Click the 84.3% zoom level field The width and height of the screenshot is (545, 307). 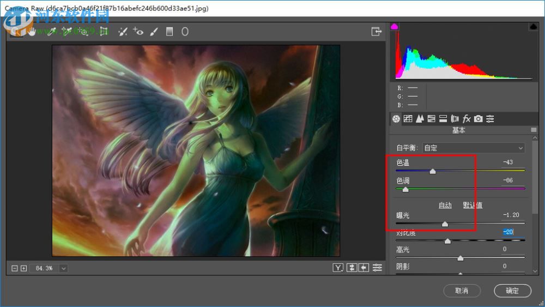pyautogui.click(x=45, y=268)
